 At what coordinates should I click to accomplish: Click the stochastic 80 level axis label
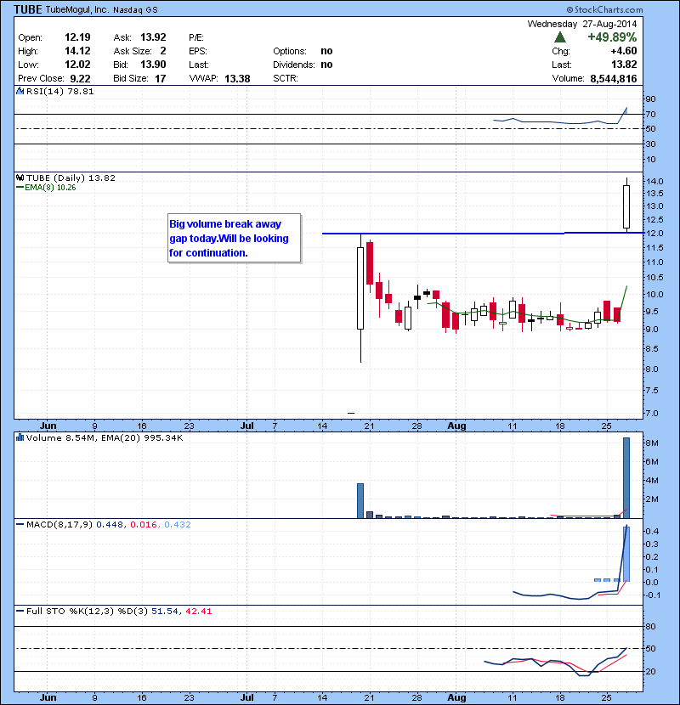pos(651,626)
